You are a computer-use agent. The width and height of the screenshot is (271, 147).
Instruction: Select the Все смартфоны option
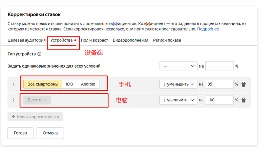click(43, 84)
